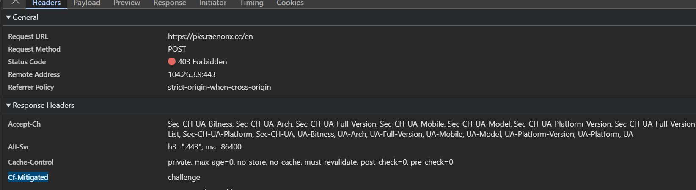Click the strict-origin-when-cross-origin policy value
Viewport: 696px width, 190px height.
219,87
